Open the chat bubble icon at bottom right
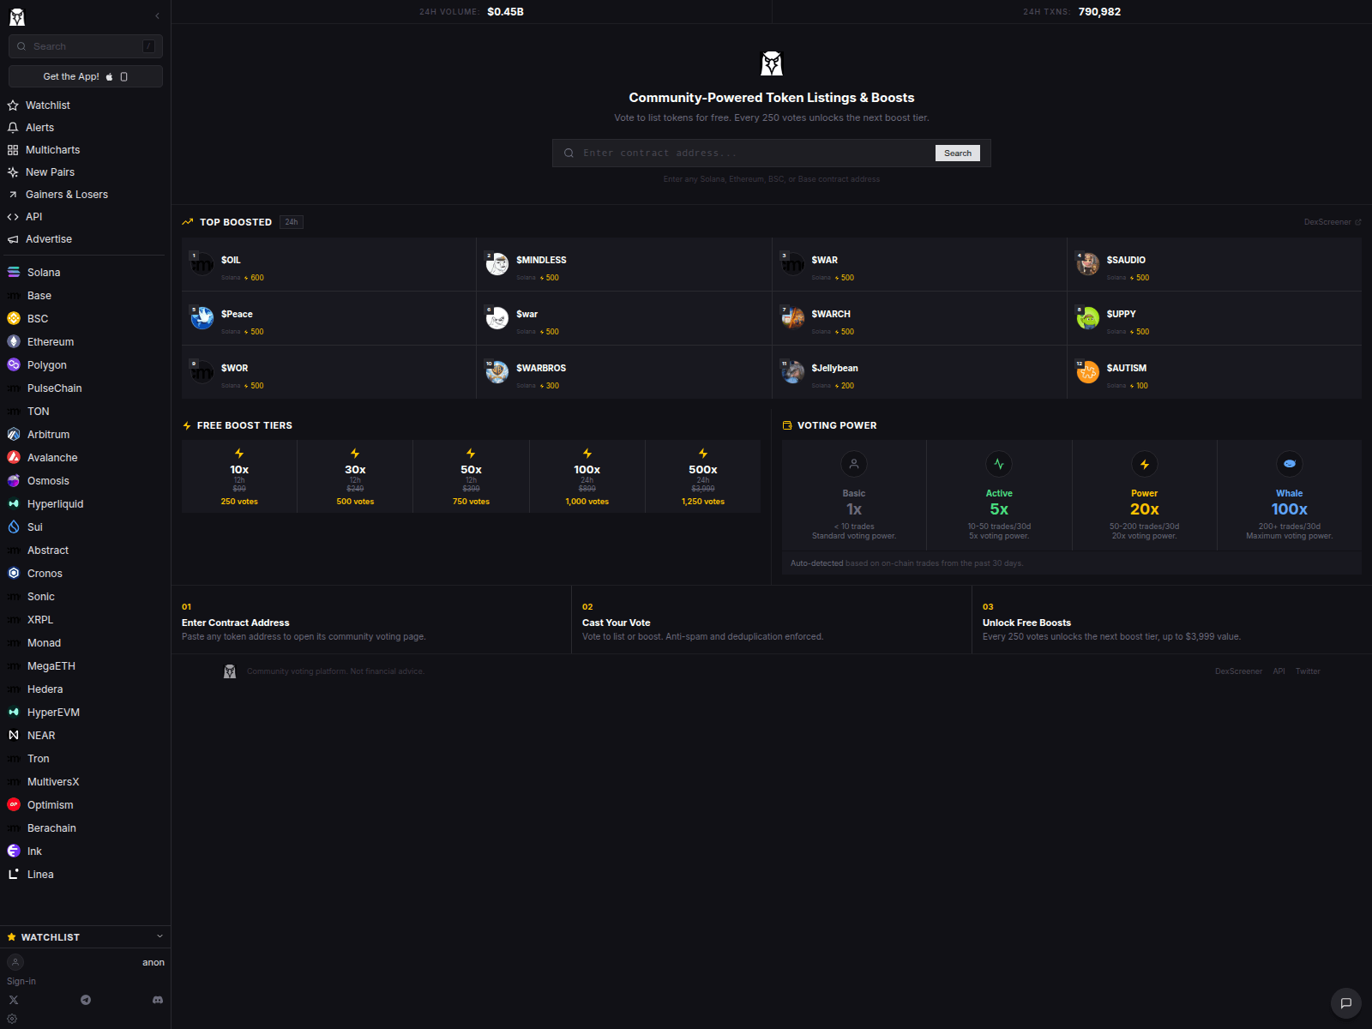 pos(1345,1002)
